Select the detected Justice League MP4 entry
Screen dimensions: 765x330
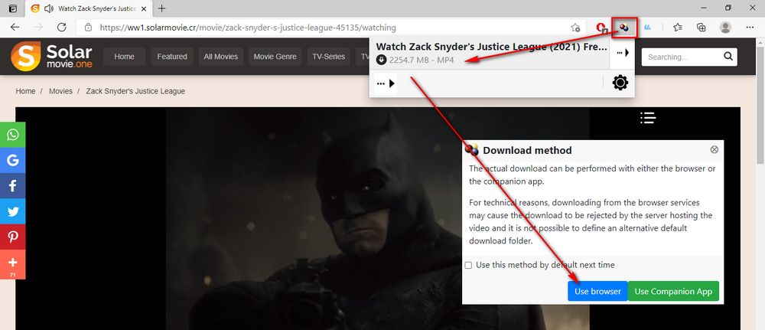(x=490, y=53)
